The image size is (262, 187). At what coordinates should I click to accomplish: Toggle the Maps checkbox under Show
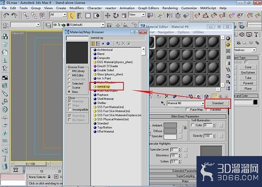tap(70, 105)
